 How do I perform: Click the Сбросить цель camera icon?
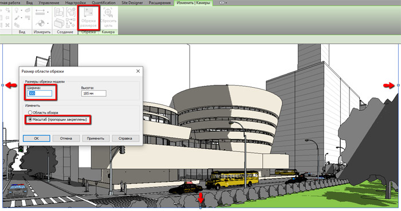[108, 18]
